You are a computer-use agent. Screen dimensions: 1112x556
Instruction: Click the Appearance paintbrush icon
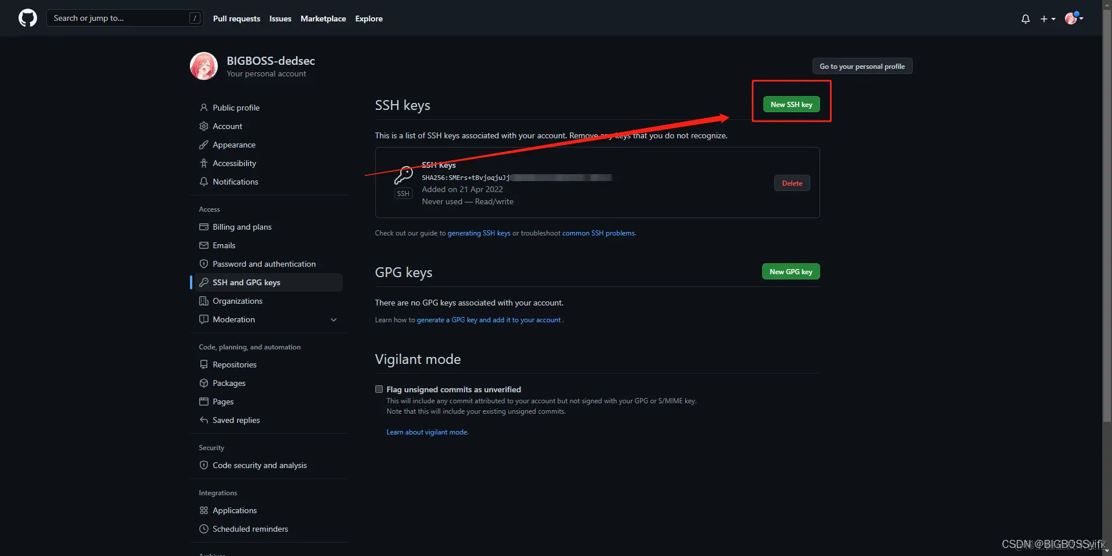pos(204,145)
